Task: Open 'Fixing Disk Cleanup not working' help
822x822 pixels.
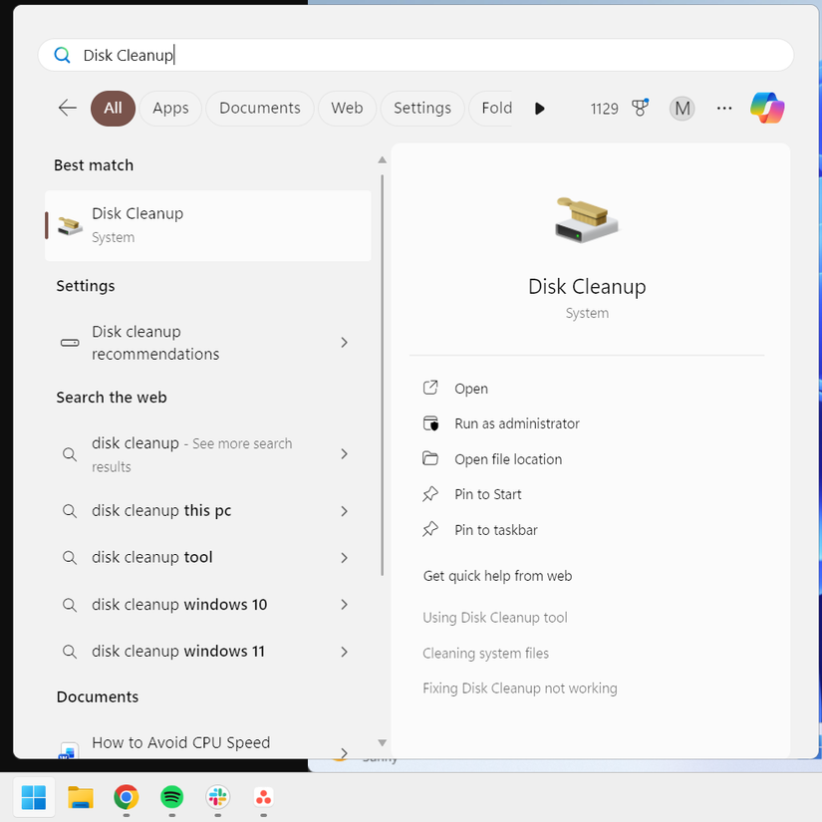Action: coord(520,687)
